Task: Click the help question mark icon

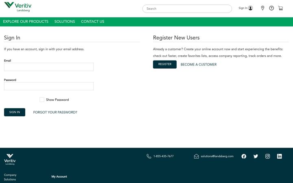Action: (271, 8)
